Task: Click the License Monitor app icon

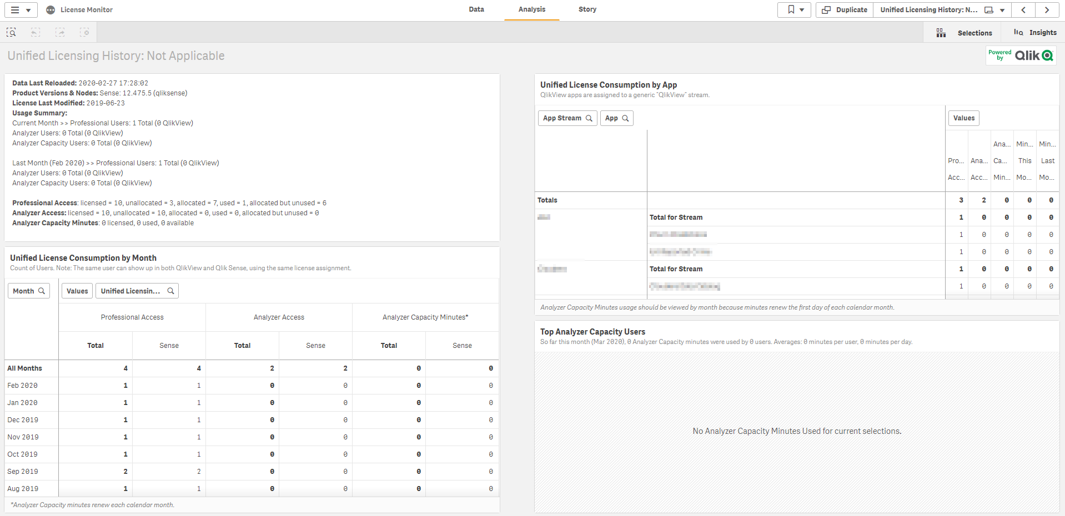Action: click(51, 10)
